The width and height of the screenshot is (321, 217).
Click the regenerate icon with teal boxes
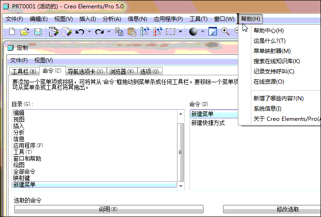click(x=145, y=32)
